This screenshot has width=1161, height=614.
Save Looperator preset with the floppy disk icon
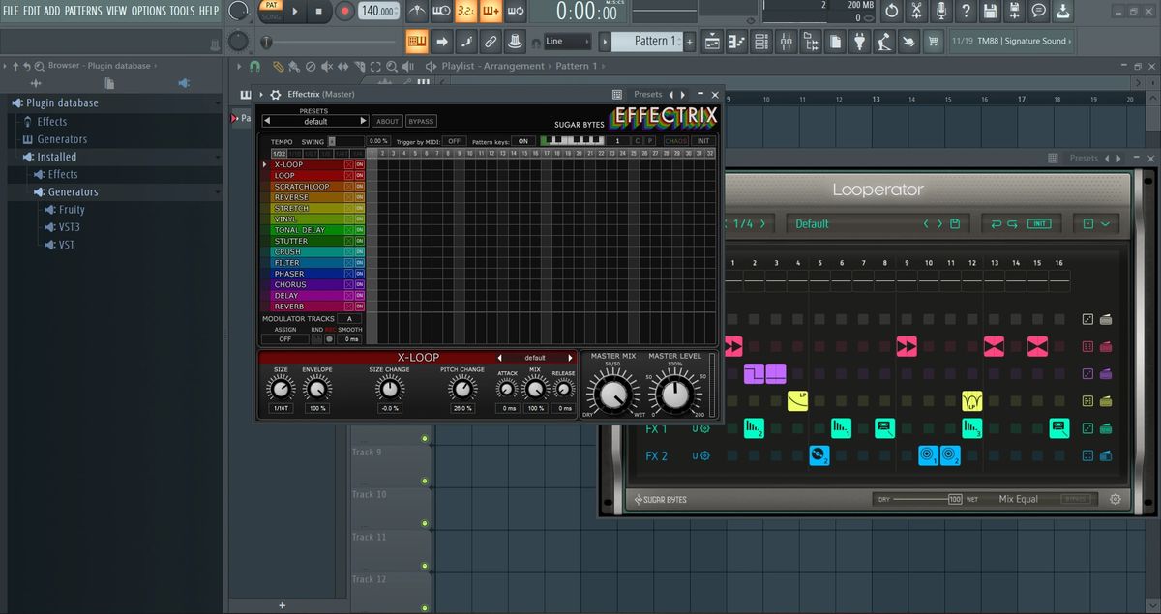click(x=954, y=223)
